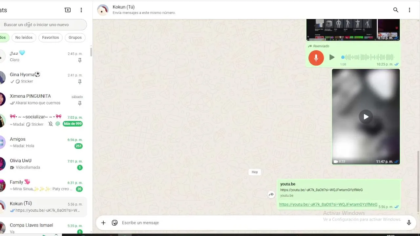Open Kokun profile picture in header
Screen dimensions: 420x236
tap(103, 10)
